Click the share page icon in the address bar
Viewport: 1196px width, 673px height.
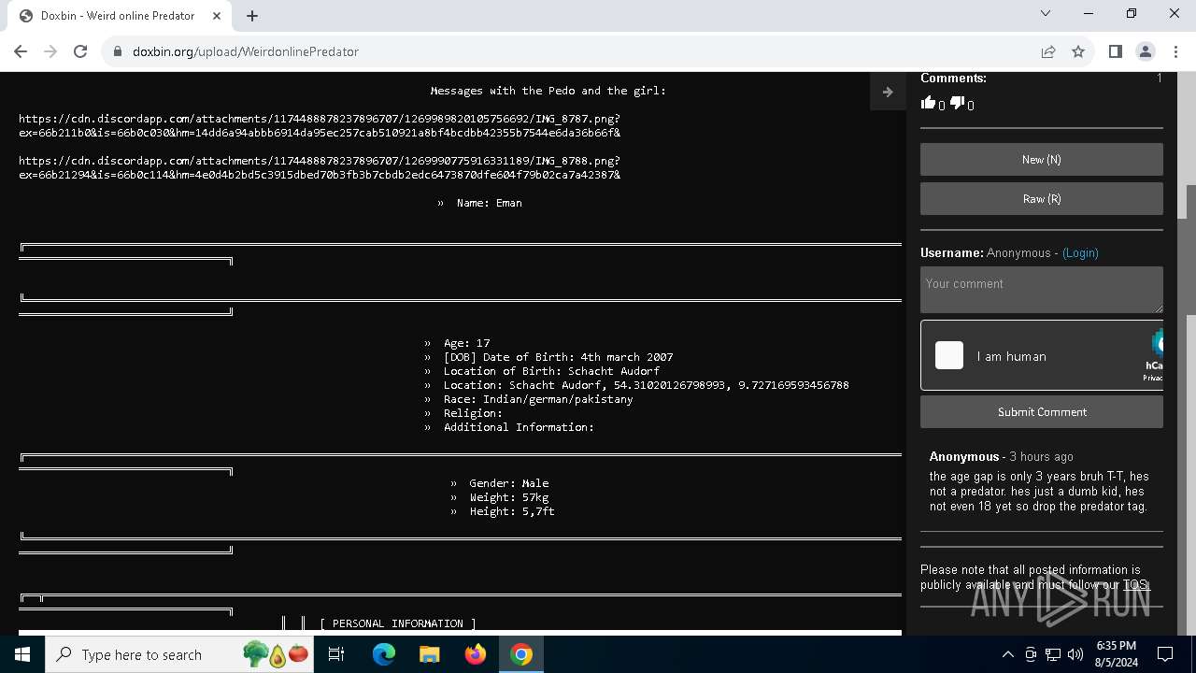click(x=1048, y=51)
